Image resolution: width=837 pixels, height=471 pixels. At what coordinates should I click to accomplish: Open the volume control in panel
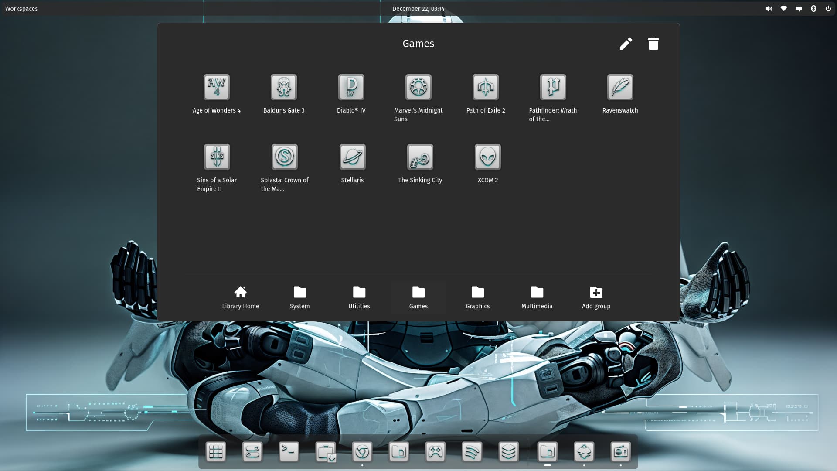769,9
